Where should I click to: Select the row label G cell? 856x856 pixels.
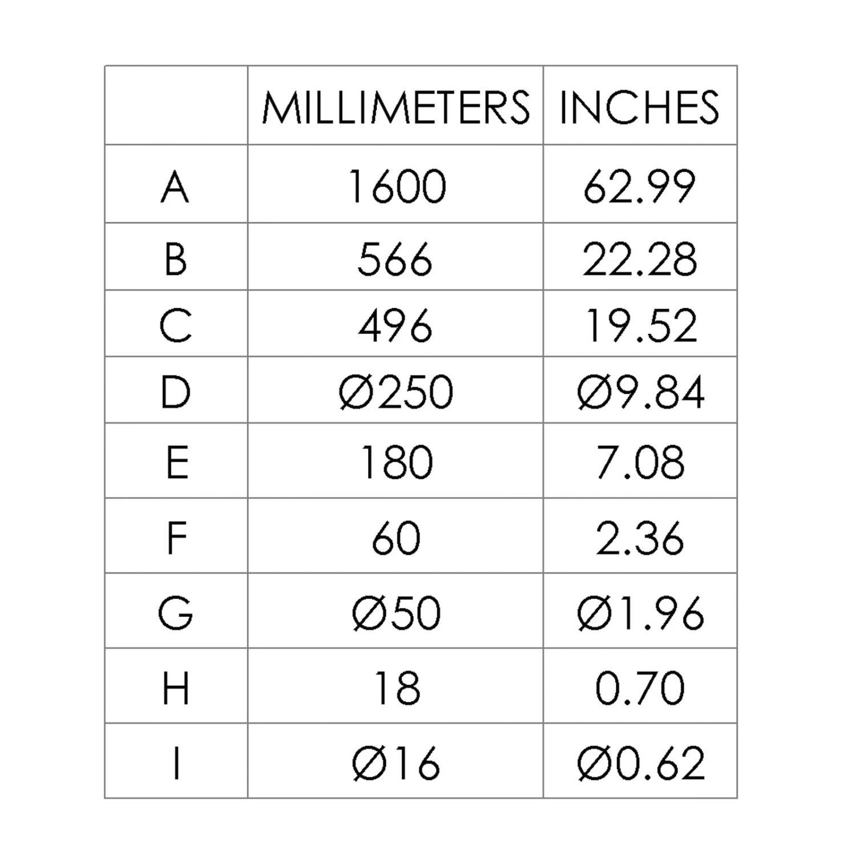click(x=175, y=613)
